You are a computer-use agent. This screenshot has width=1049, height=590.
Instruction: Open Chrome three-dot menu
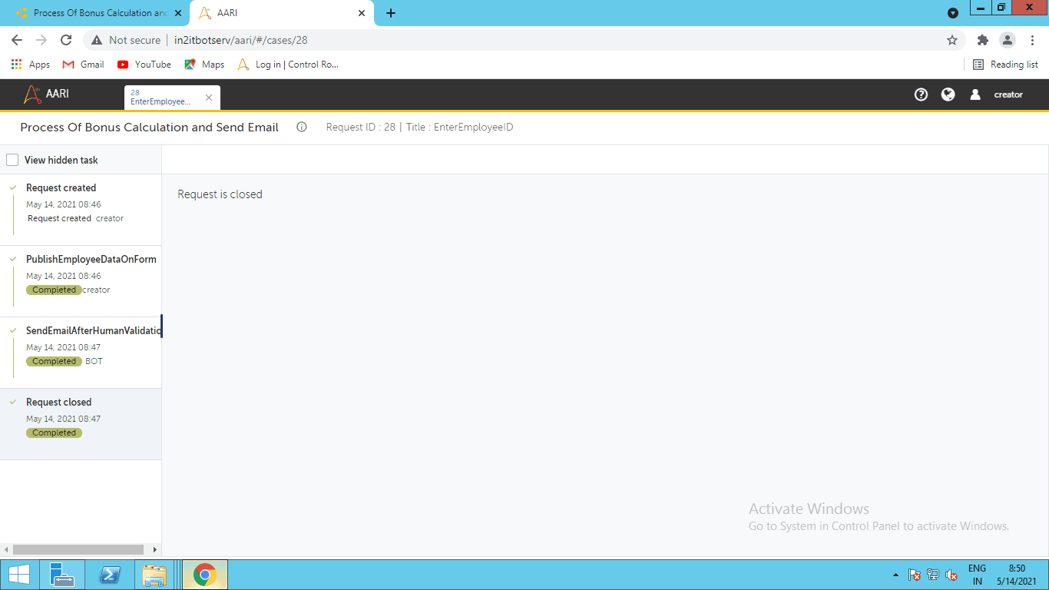coord(1032,40)
